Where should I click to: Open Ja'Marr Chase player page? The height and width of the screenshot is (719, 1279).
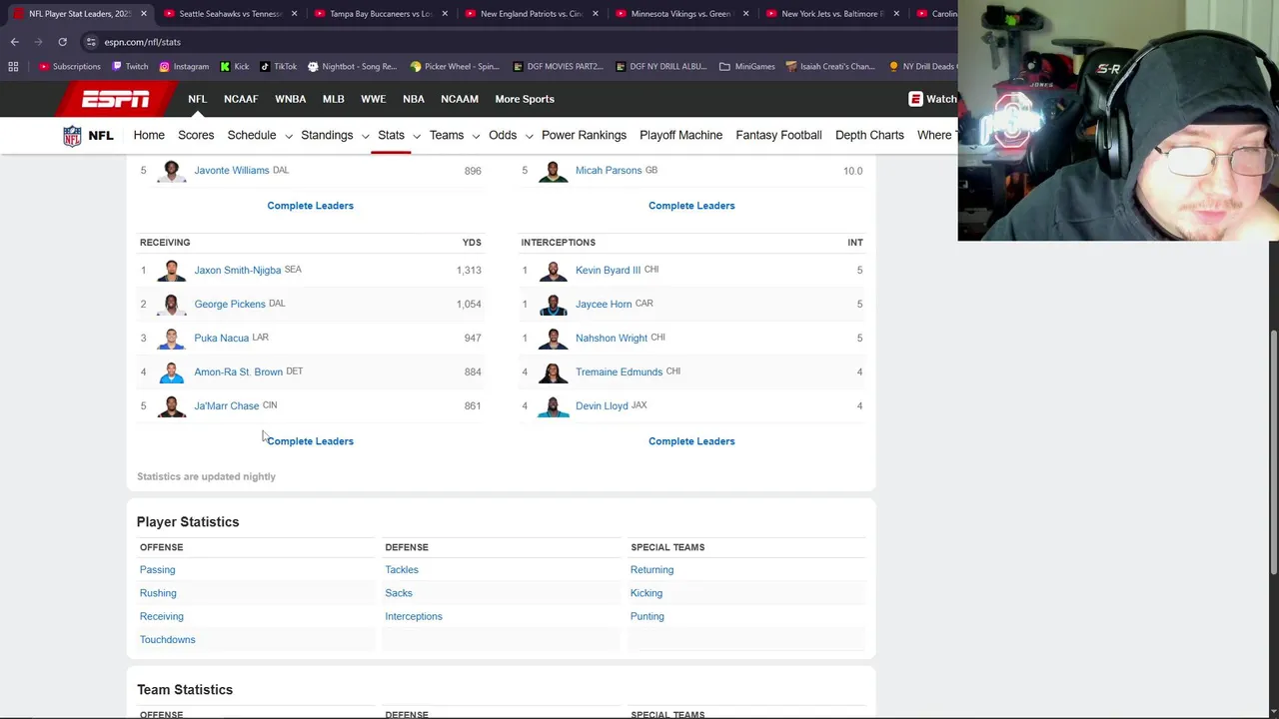tap(226, 405)
